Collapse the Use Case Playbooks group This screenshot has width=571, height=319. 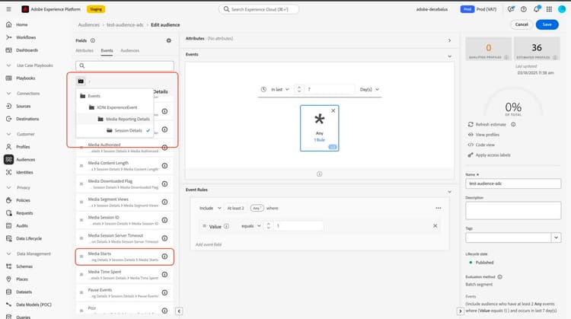pos(8,65)
